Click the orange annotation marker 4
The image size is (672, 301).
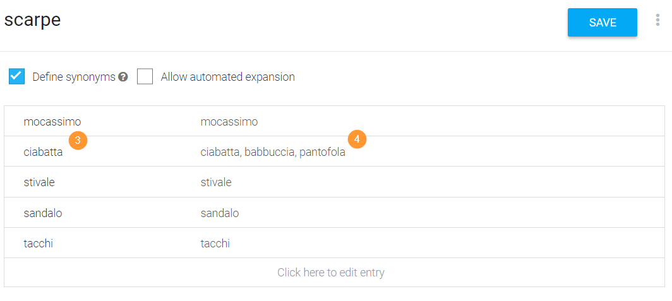357,139
